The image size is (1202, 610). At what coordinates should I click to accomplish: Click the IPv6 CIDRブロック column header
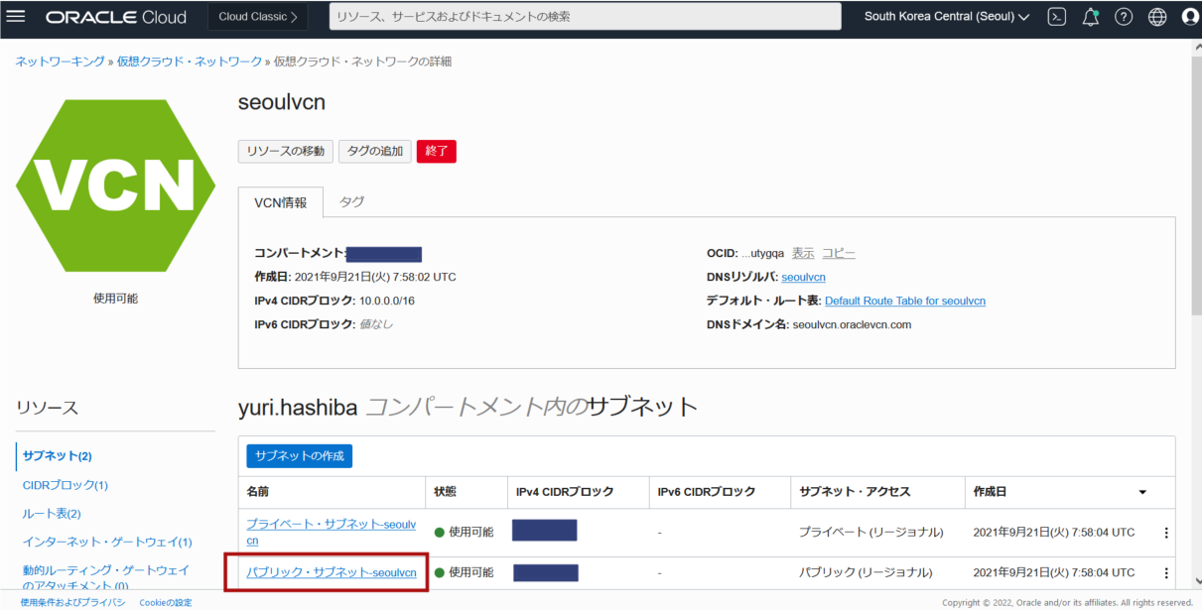click(707, 492)
